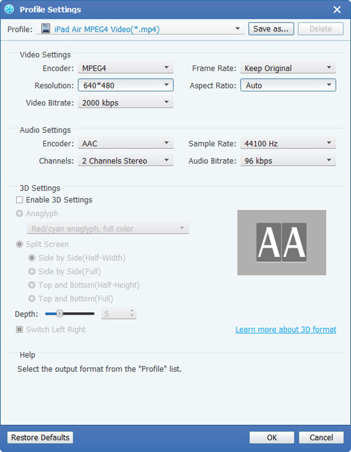Open the Audio Bitrate 96 kbps dropdown

[329, 161]
